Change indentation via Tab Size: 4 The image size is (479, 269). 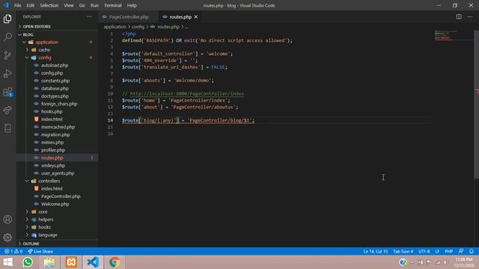click(403, 251)
